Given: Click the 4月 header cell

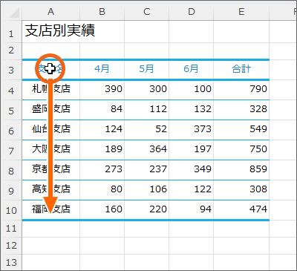Looking at the screenshot, I should click(102, 70).
